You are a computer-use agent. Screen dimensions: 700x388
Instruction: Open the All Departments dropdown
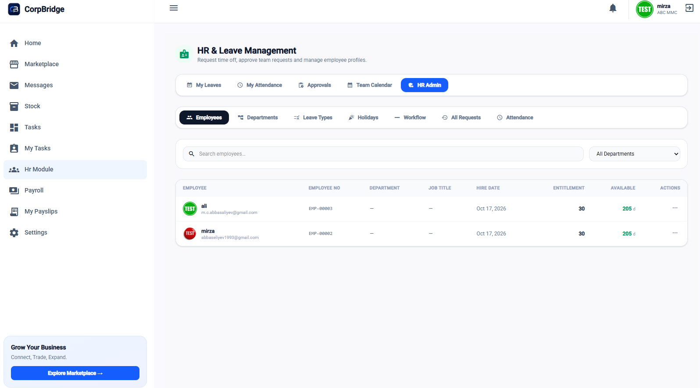pyautogui.click(x=635, y=154)
